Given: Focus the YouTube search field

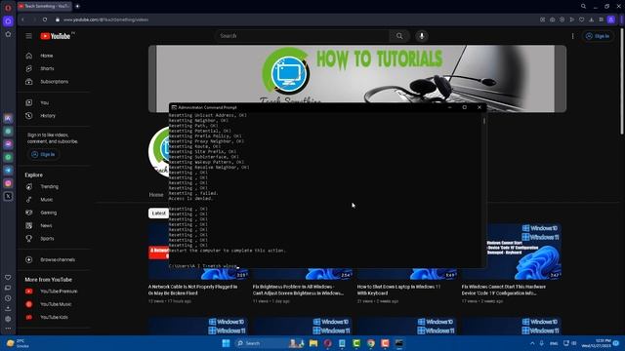Looking at the screenshot, I should coord(302,36).
